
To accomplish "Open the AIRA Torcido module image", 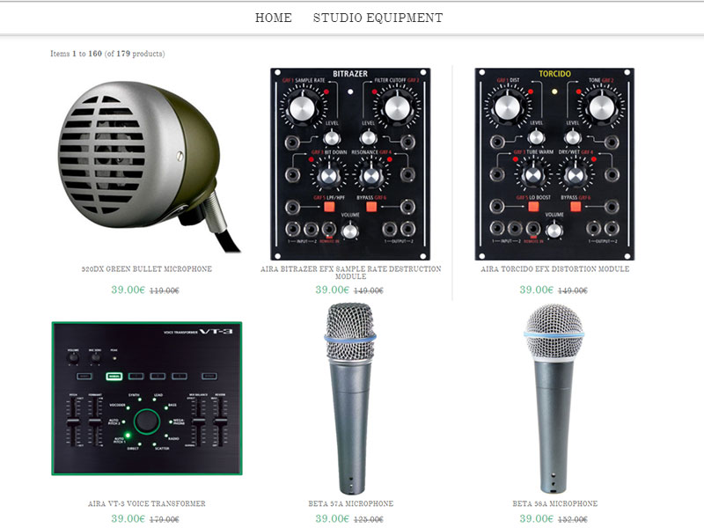I will click(x=555, y=165).
